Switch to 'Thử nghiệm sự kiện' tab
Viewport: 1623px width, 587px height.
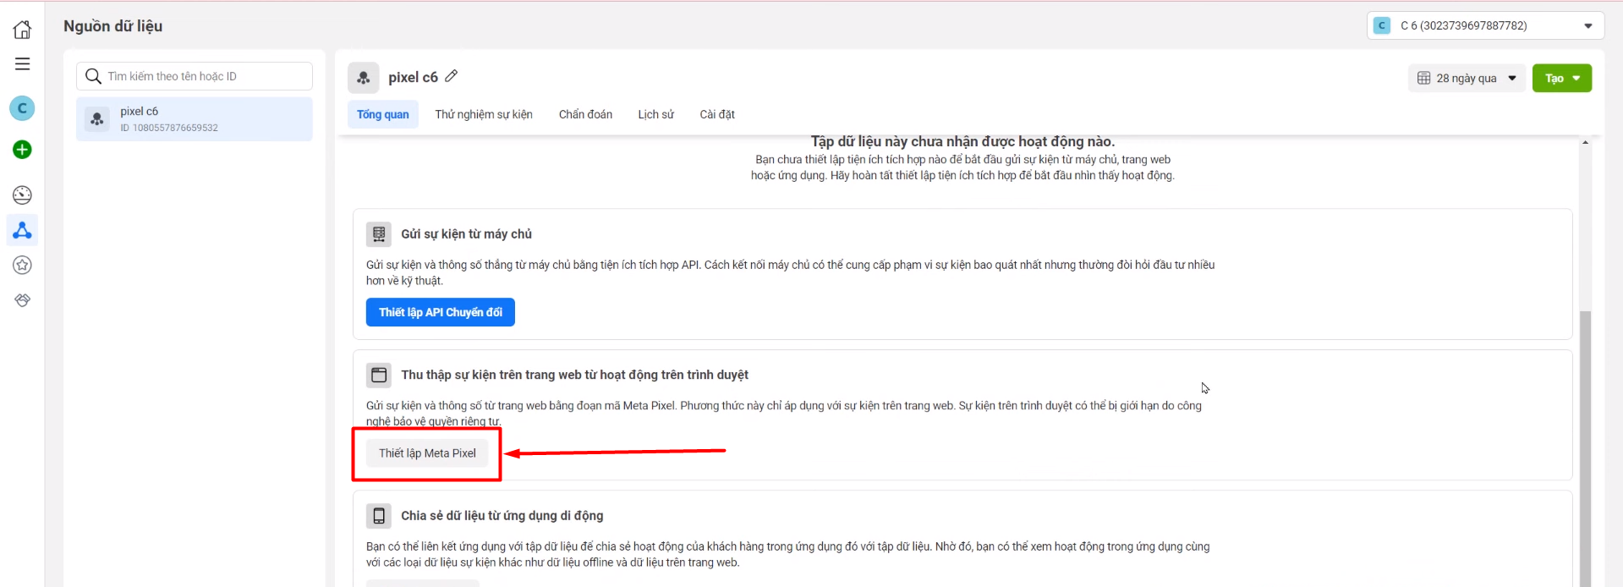484,114
